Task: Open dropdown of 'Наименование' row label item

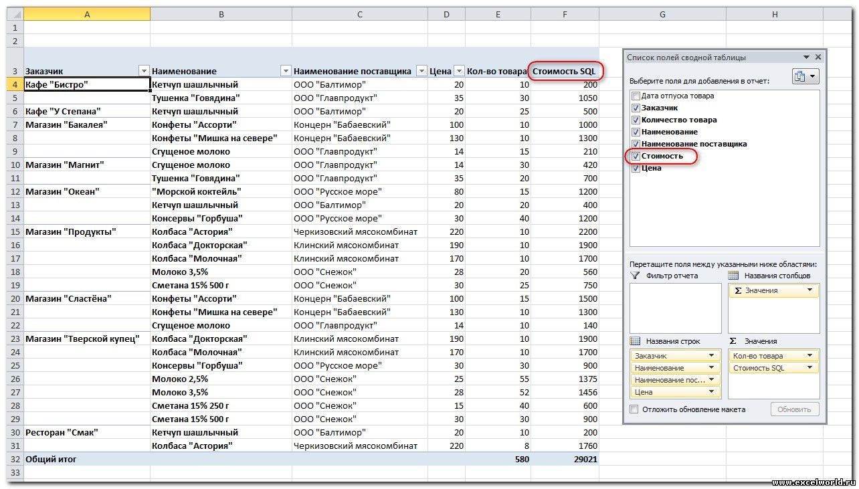Action: click(712, 368)
